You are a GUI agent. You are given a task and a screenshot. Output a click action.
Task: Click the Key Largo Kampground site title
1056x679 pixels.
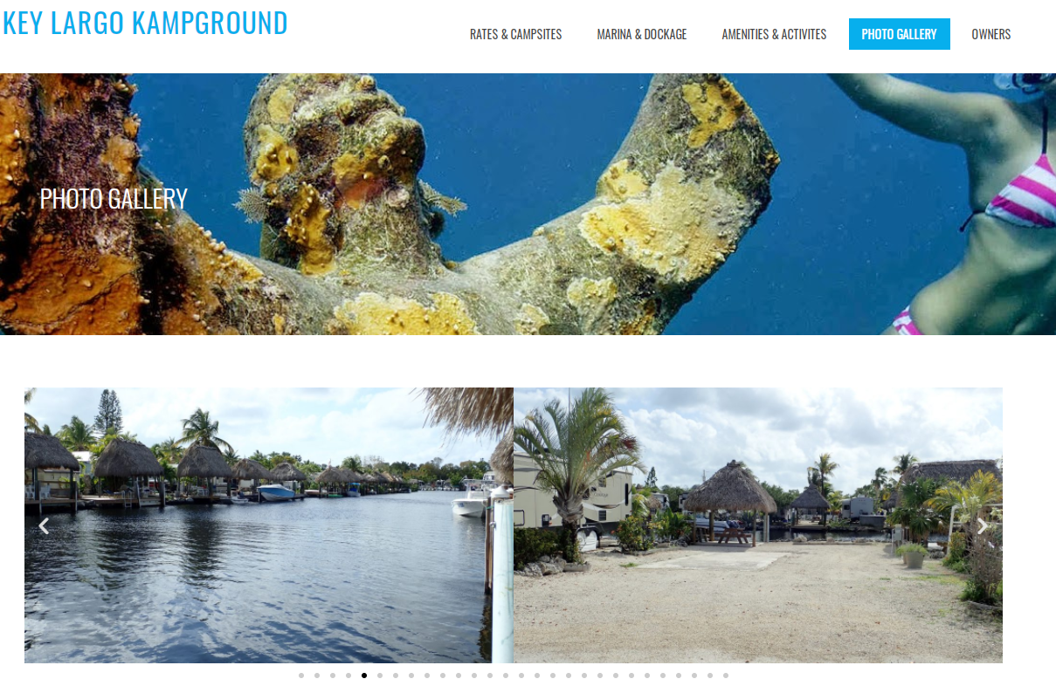[x=145, y=23]
